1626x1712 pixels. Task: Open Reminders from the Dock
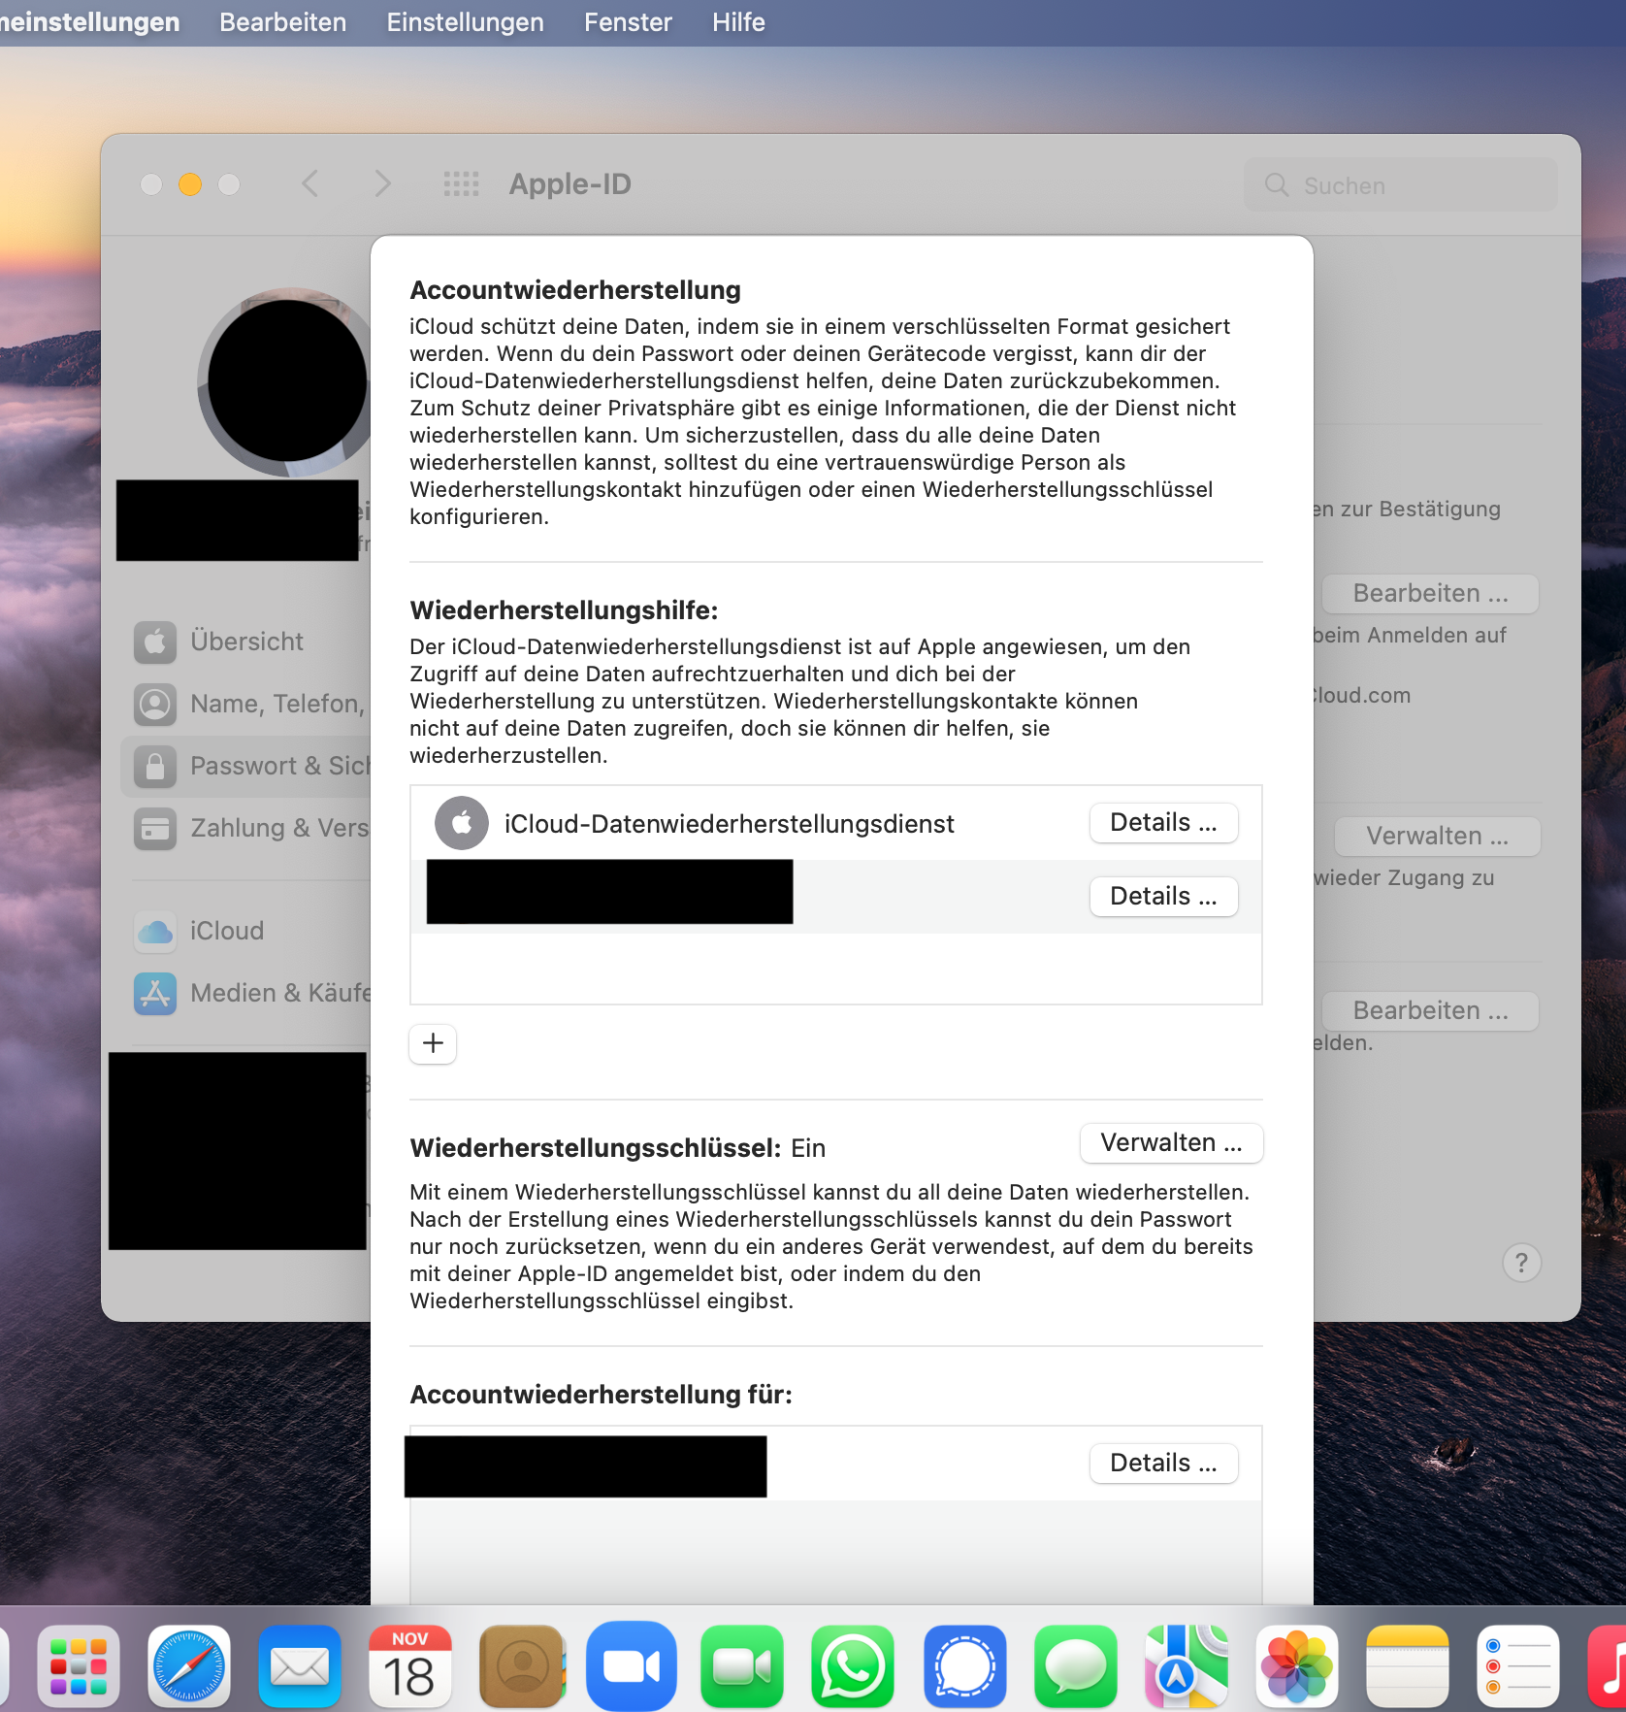(1518, 1666)
